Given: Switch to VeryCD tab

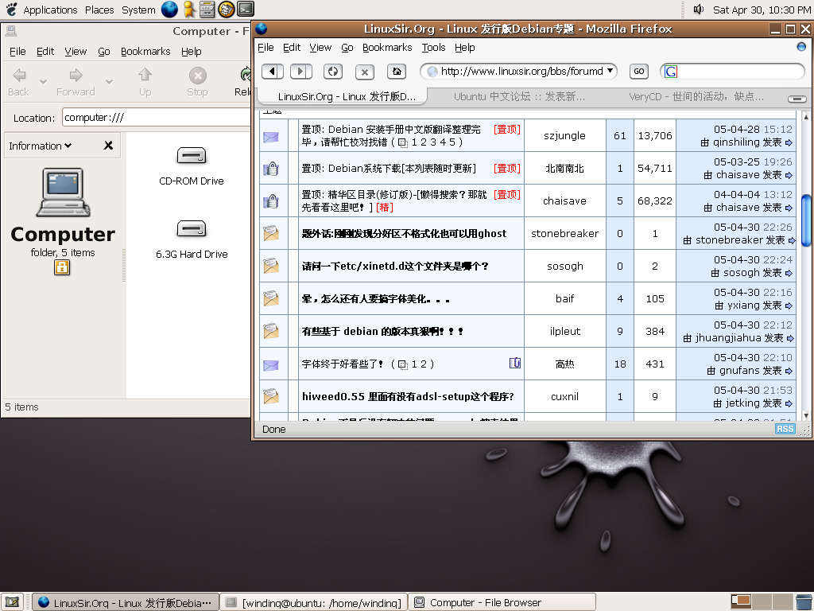Looking at the screenshot, I should click(x=696, y=96).
